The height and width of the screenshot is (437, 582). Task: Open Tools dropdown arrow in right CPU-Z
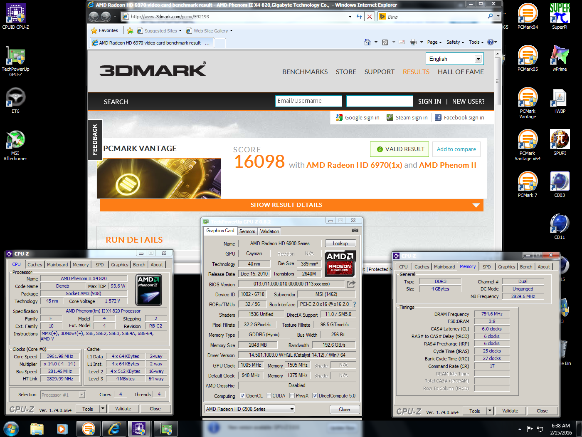(x=490, y=411)
